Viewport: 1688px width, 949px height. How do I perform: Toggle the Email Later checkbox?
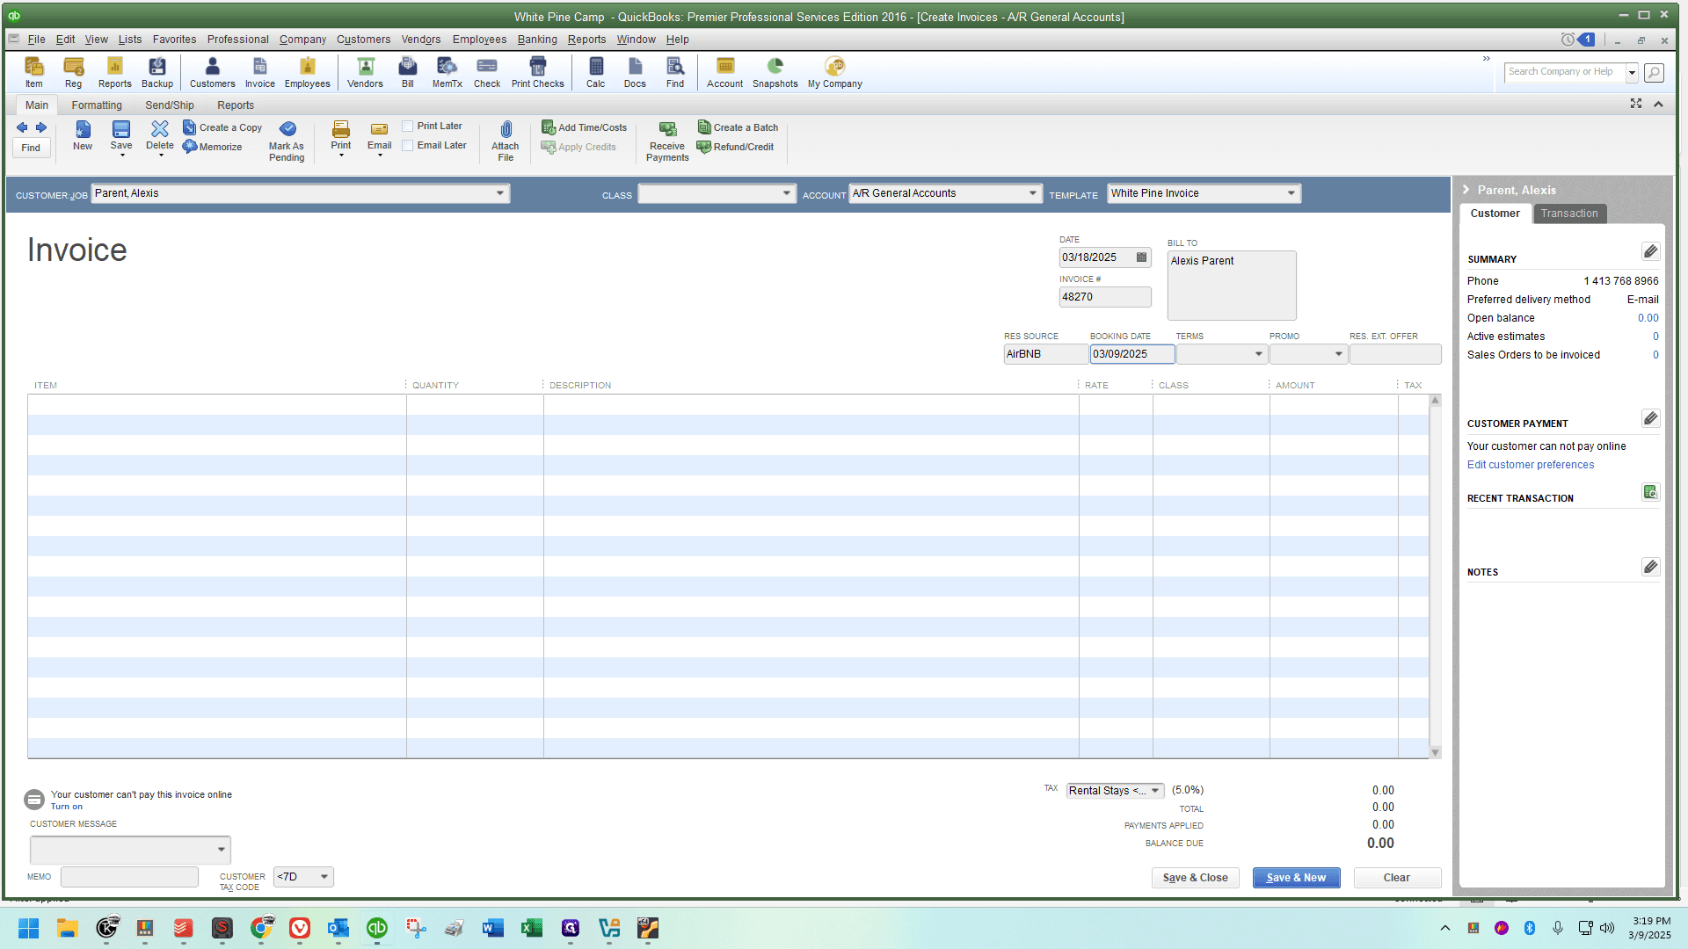[407, 146]
